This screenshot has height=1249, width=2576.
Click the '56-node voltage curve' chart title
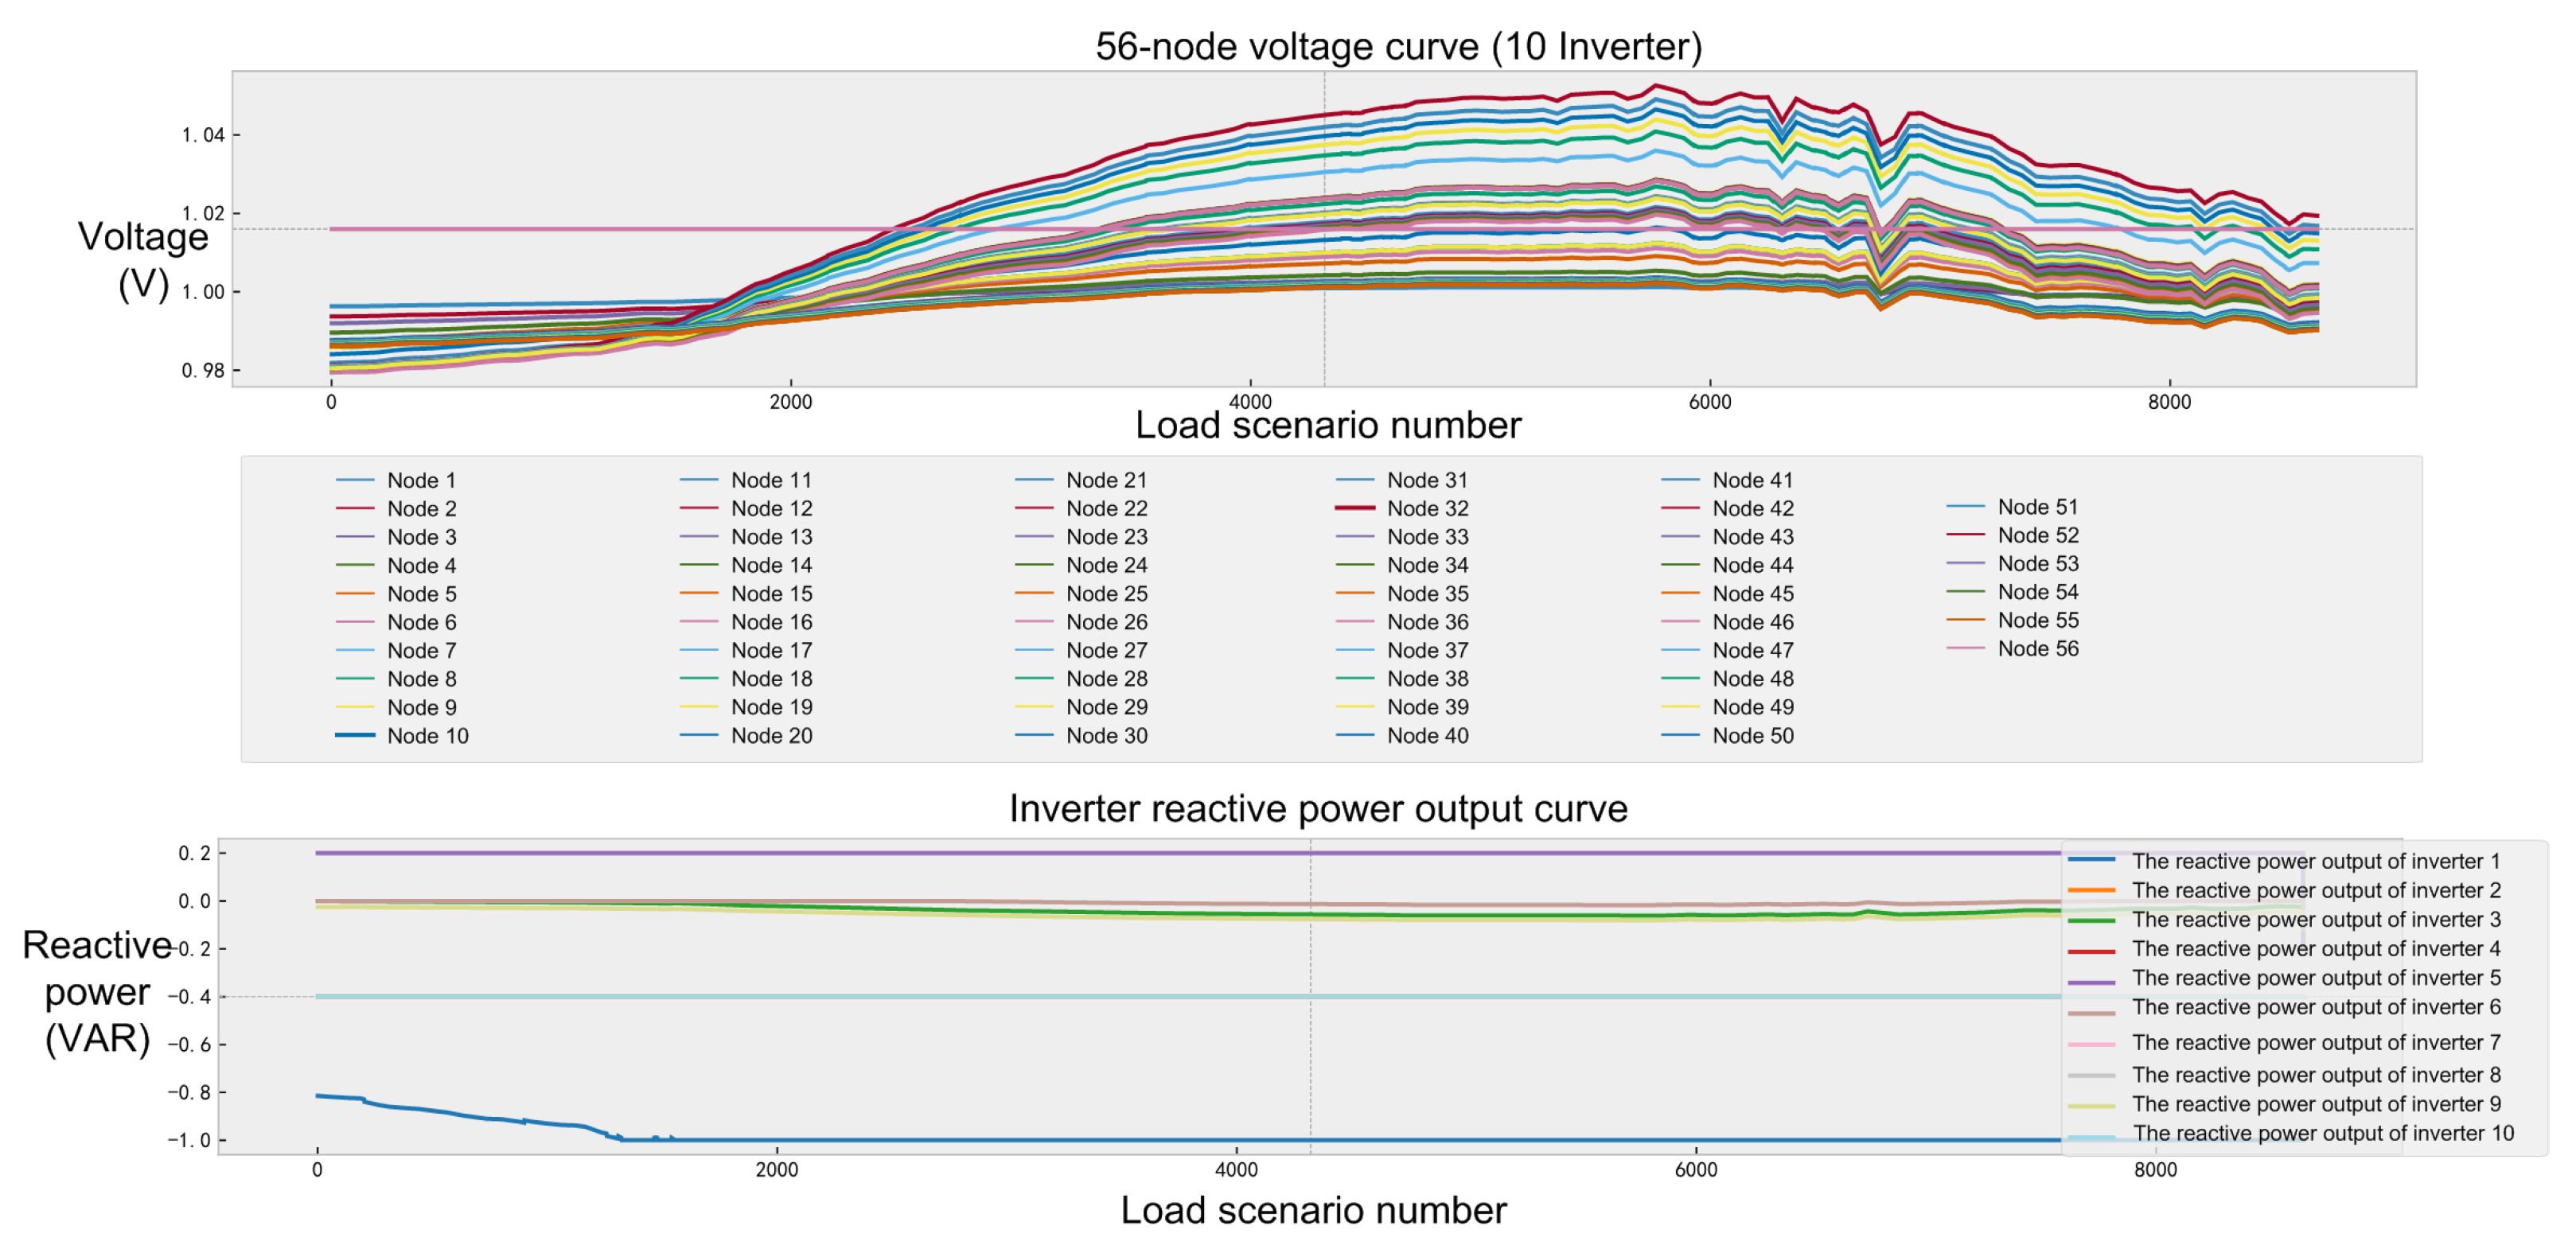click(x=1398, y=46)
